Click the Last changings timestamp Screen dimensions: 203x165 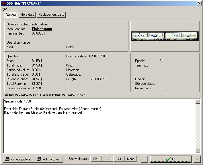(x=64, y=95)
